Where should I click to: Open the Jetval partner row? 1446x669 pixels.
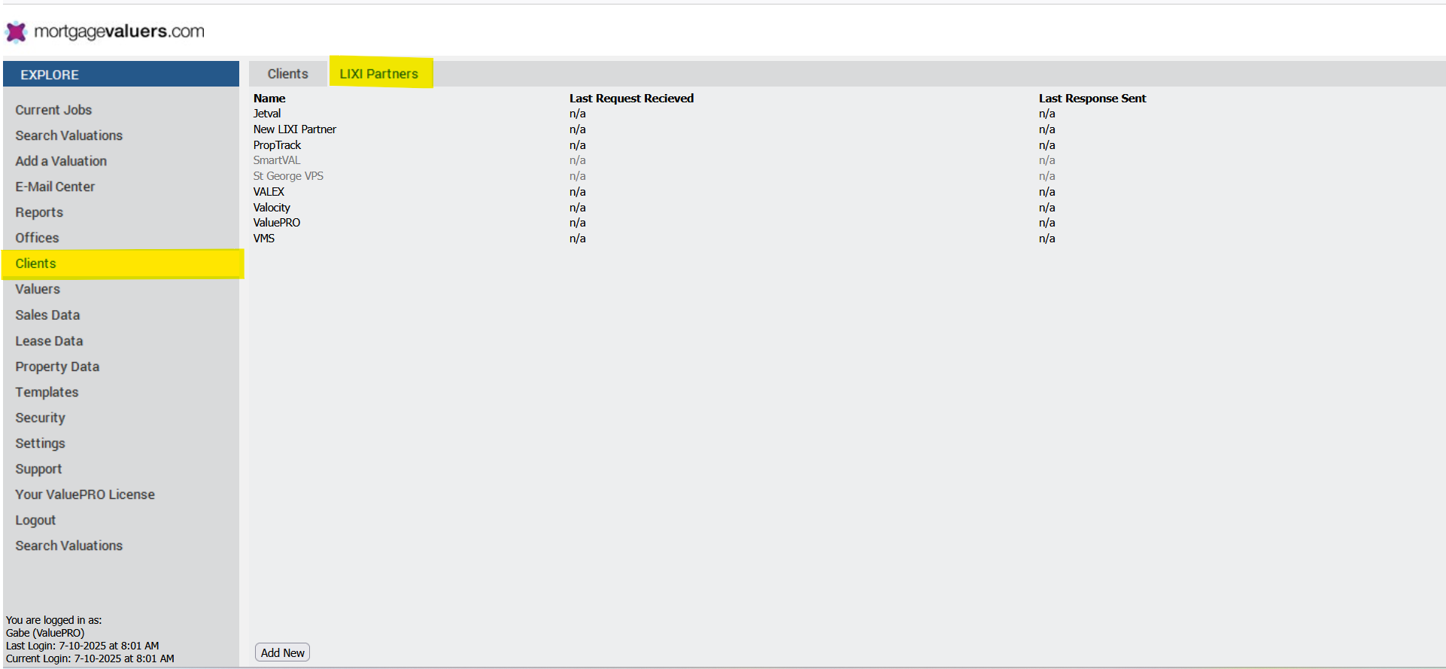point(267,114)
